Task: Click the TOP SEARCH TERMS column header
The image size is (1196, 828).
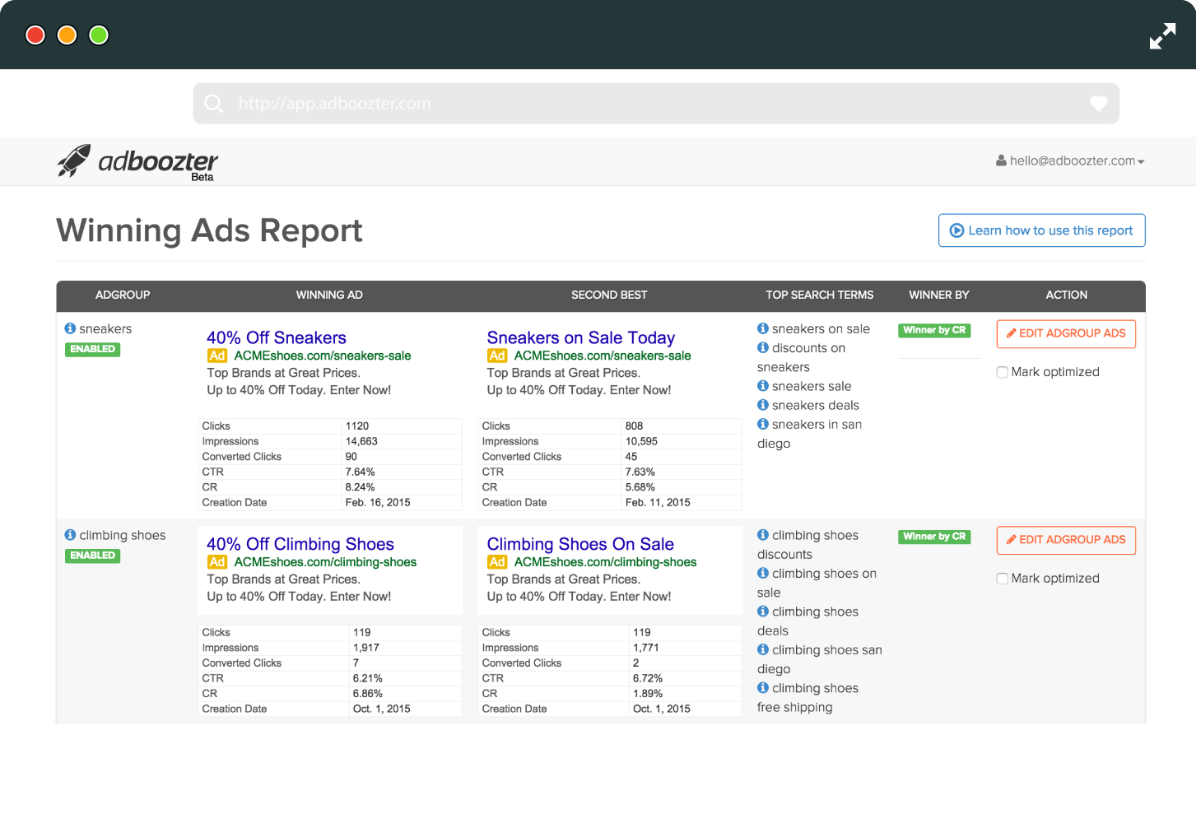Action: 820,295
